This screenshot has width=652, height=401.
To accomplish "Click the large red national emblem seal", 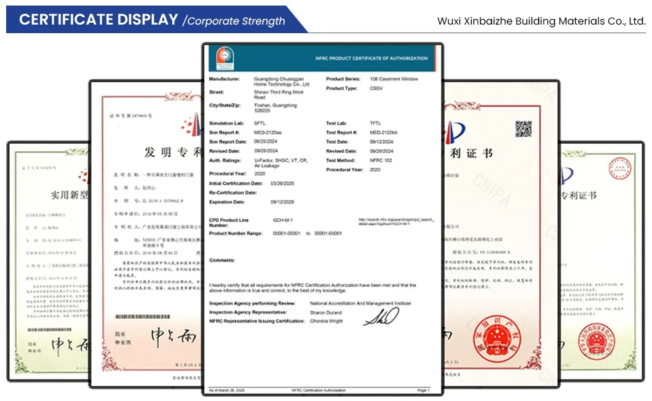I will (x=497, y=339).
